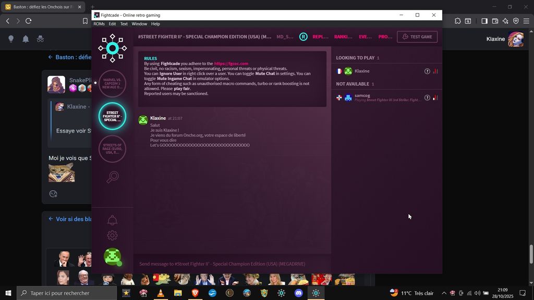Screen dimensions: 534x300
Task: Click the connection bars icon beside samcog
Action: pos(435,97)
